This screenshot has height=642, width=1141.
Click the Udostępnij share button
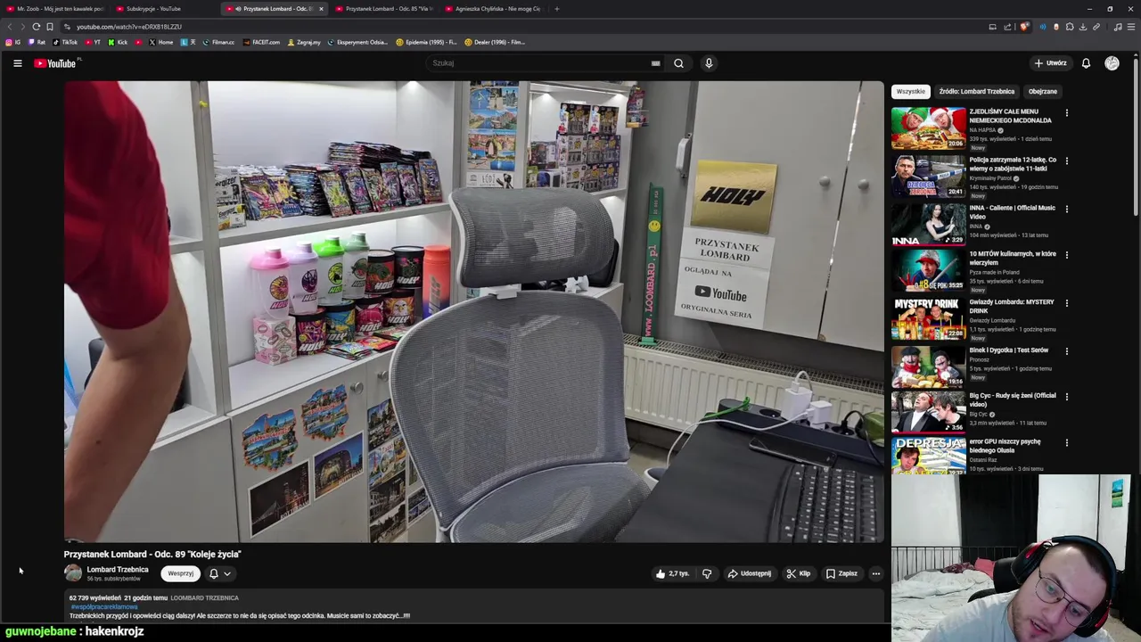click(x=749, y=573)
